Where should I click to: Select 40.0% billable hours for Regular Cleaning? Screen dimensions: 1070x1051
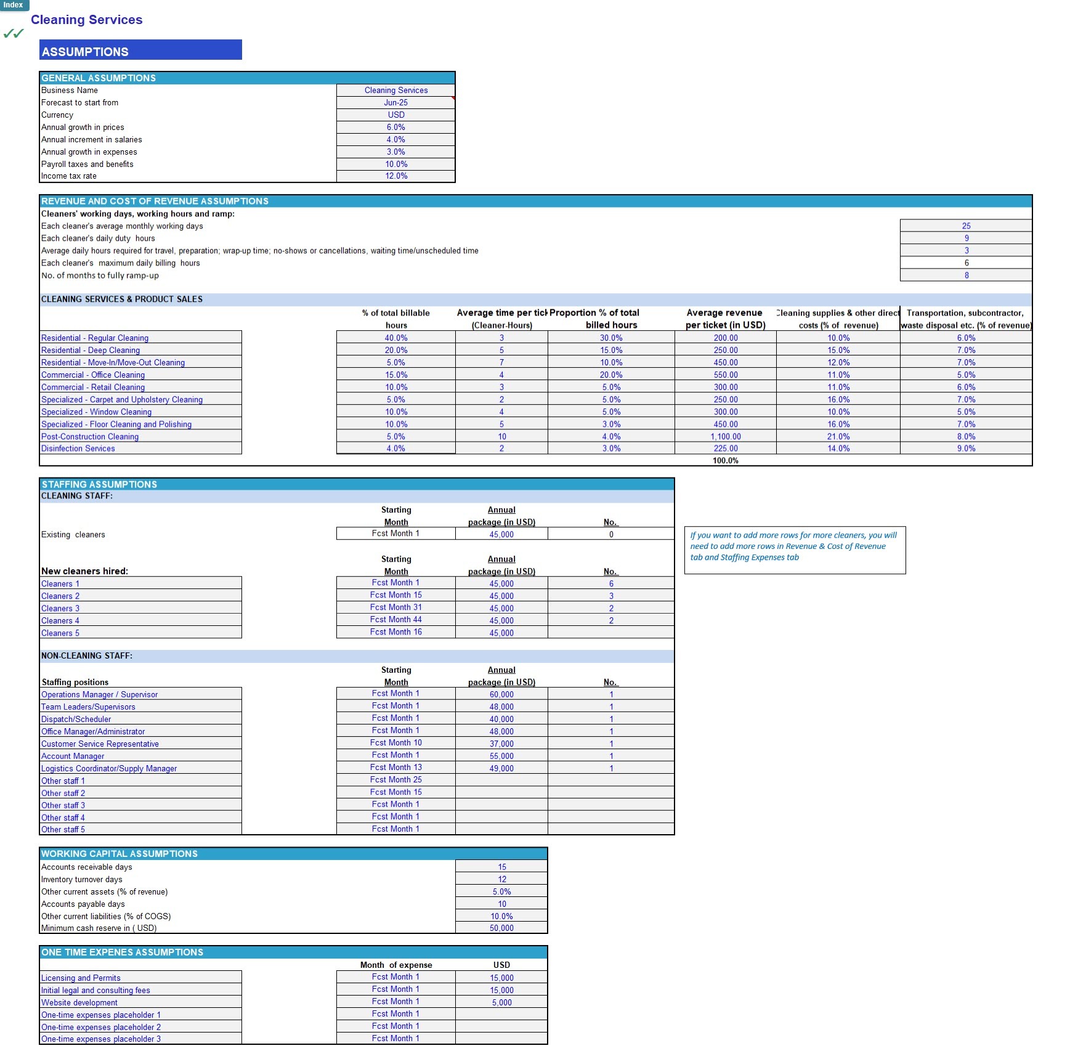(x=395, y=338)
